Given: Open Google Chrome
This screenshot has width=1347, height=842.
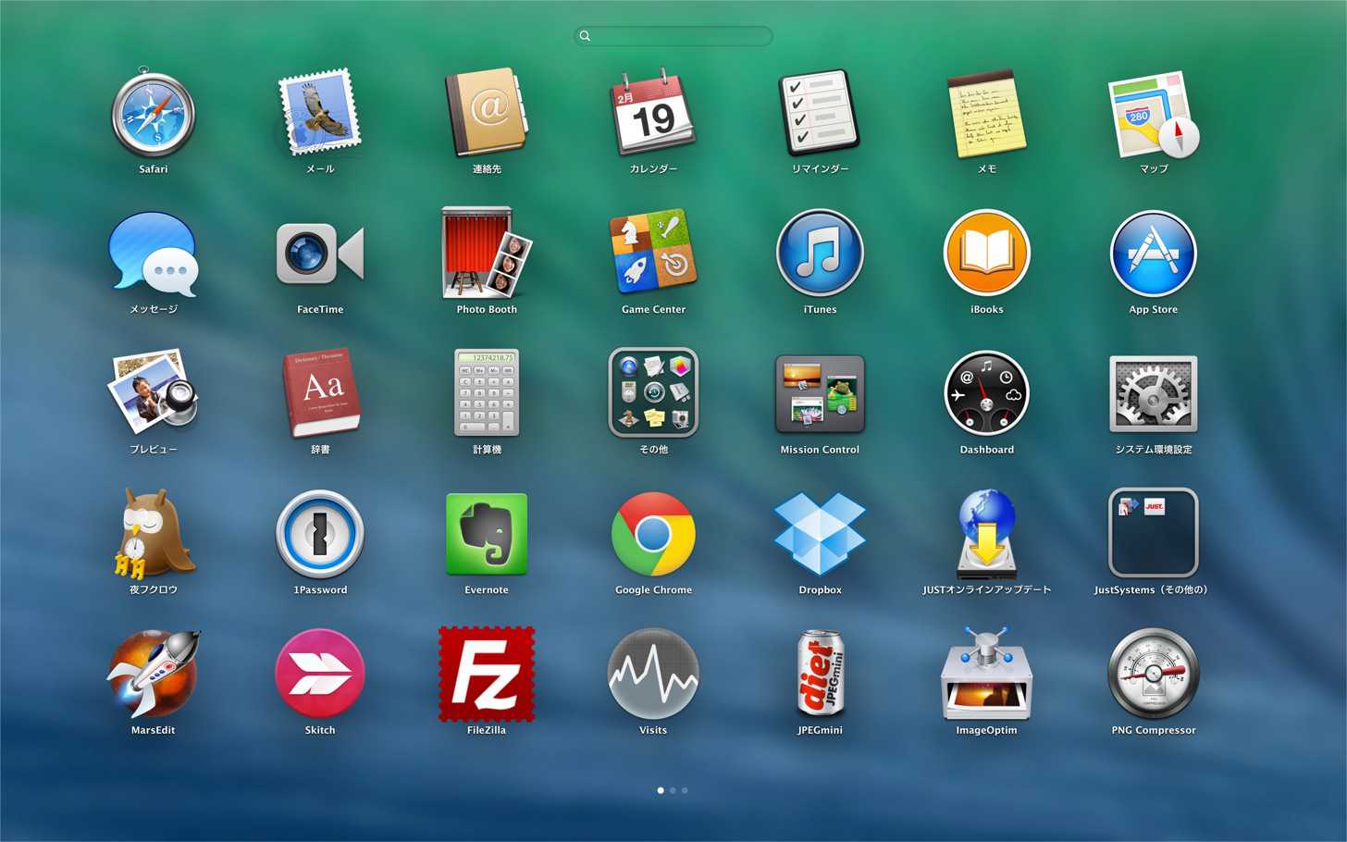Looking at the screenshot, I should (653, 534).
